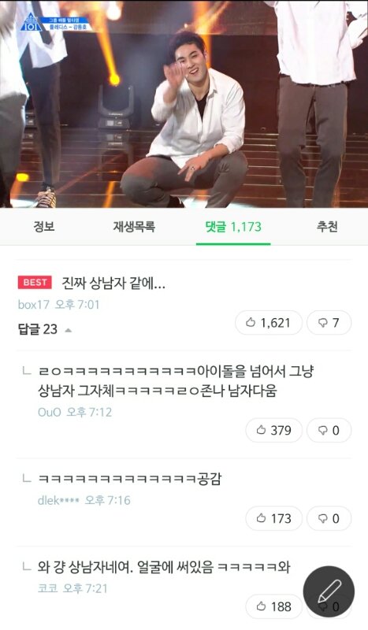Dislike the BEST comment by box17
Viewport: 368px width, 630px height.
(x=329, y=323)
